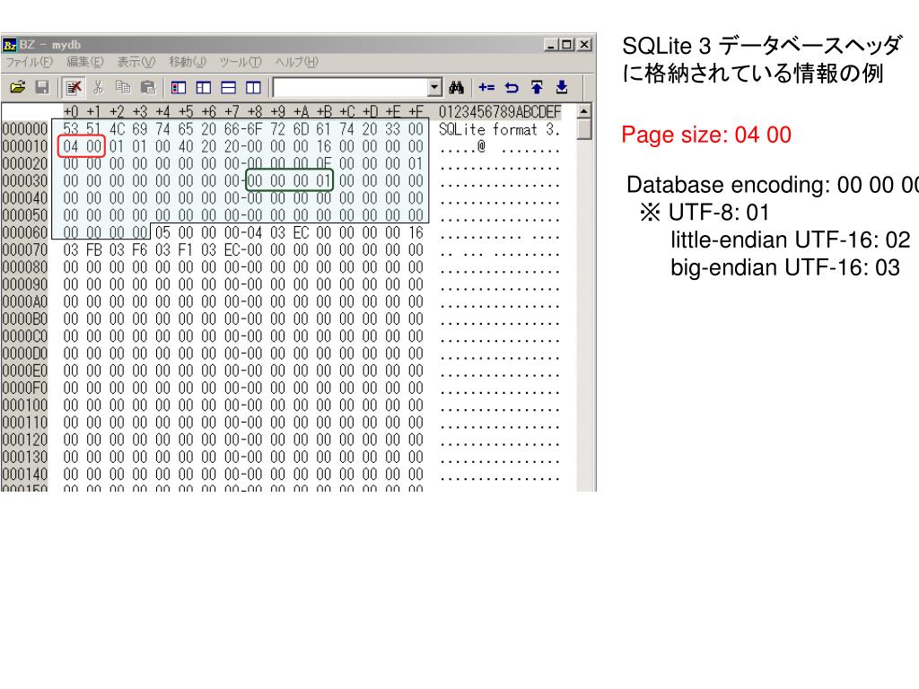Minimize the BZ mydb window
This screenshot has width=919, height=689.
pos(551,45)
